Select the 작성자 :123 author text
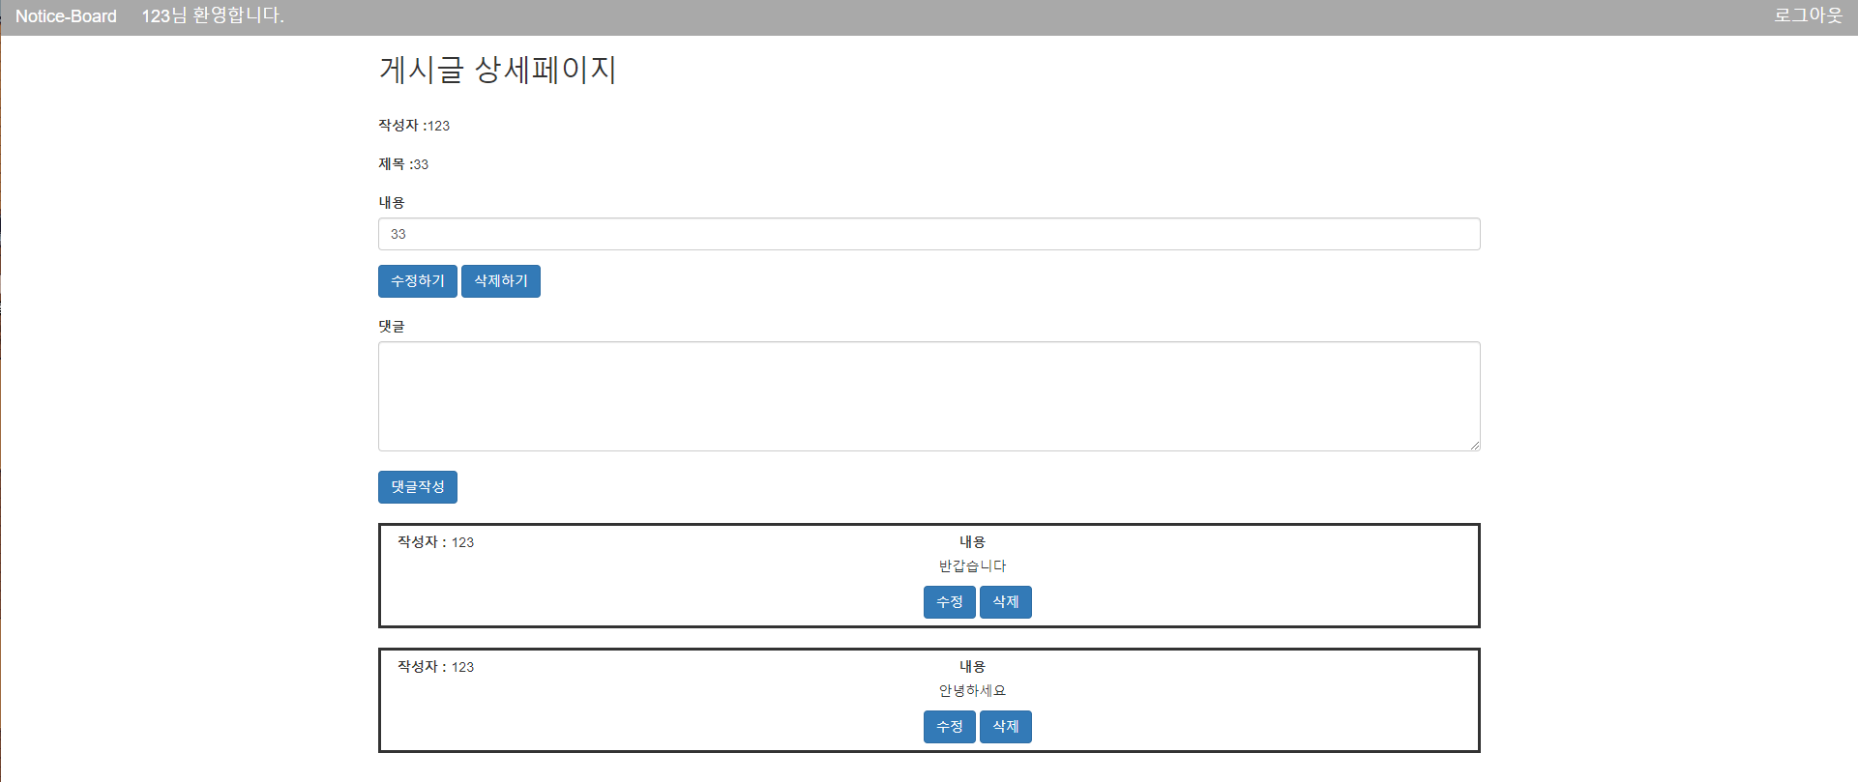Image resolution: width=1858 pixels, height=782 pixels. coord(413,126)
